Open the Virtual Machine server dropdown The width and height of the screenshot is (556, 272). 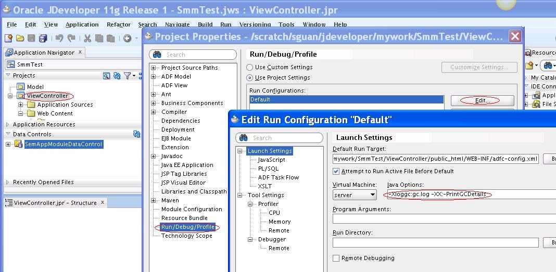point(355,195)
